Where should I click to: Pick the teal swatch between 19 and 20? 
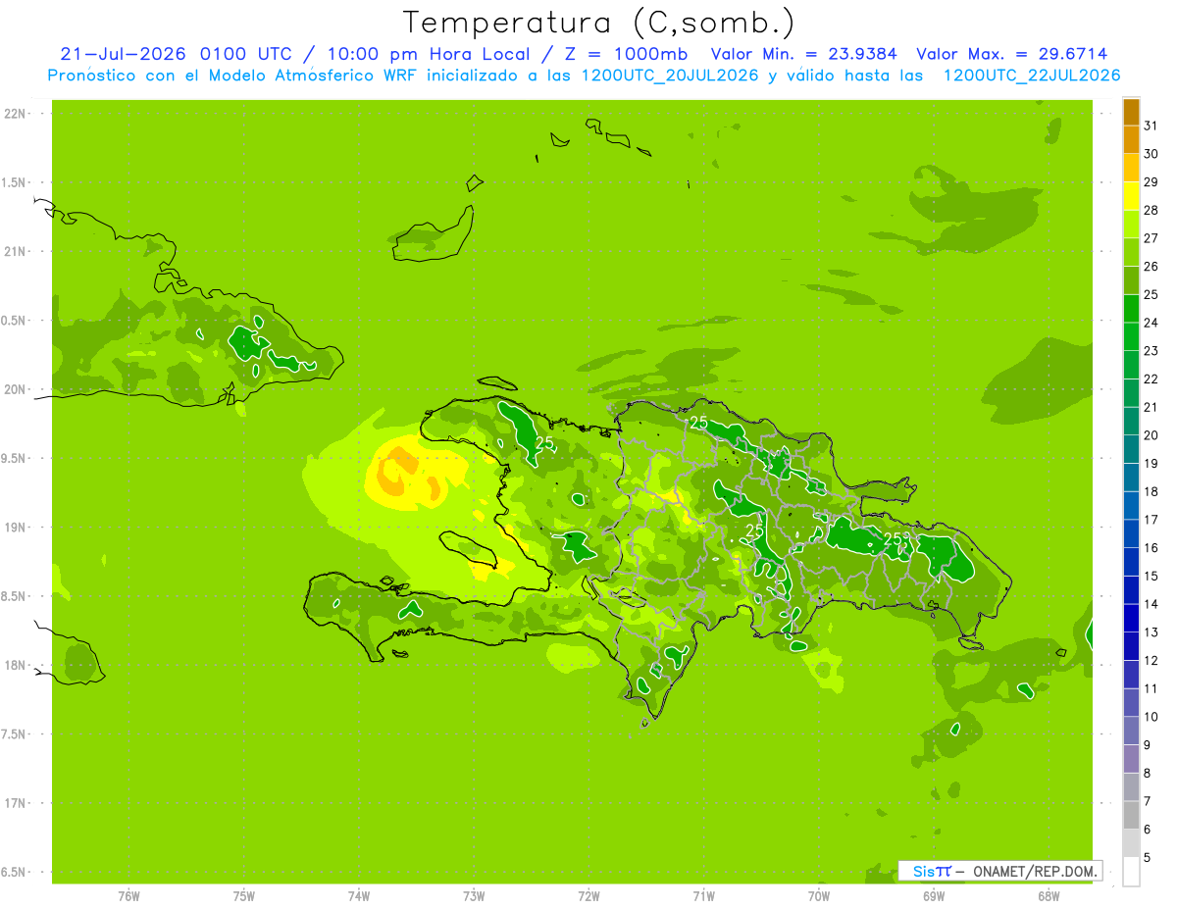pyautogui.click(x=1131, y=449)
